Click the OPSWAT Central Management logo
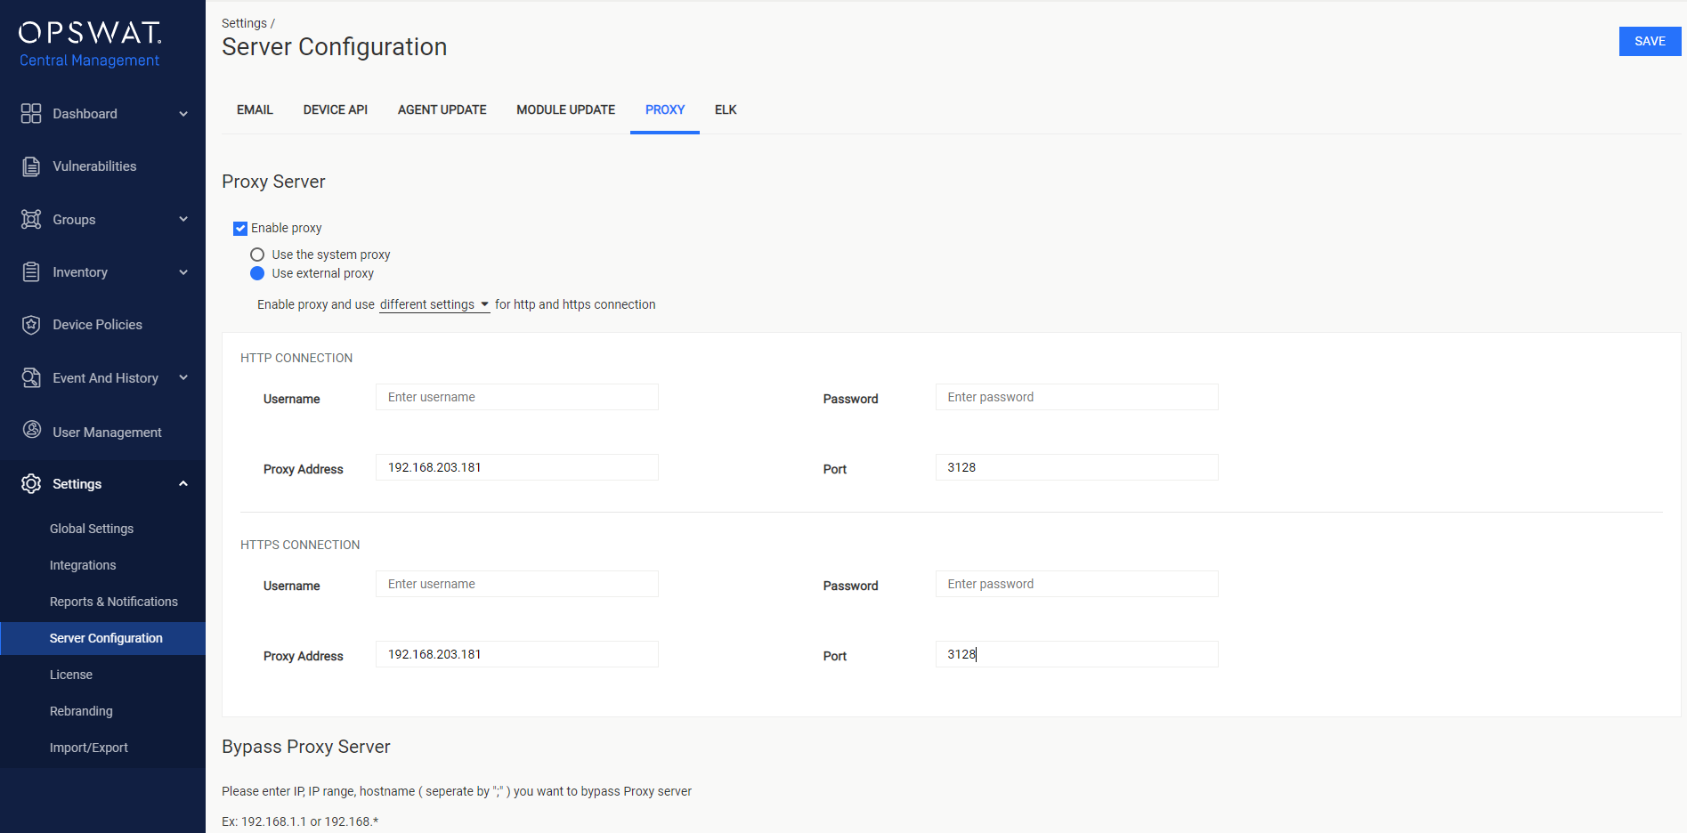Image resolution: width=1687 pixels, height=833 pixels. 88,40
